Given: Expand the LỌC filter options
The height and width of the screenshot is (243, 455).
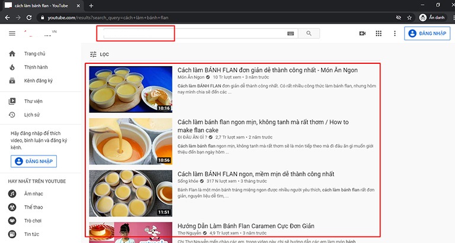Looking at the screenshot, I should [x=100, y=54].
